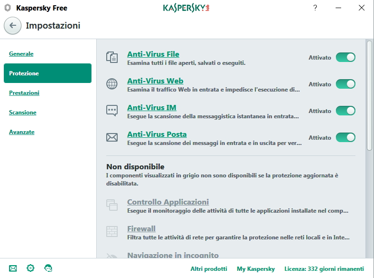374x278 pixels.
Task: Click the Firewall description text
Action: pyautogui.click(x=238, y=237)
